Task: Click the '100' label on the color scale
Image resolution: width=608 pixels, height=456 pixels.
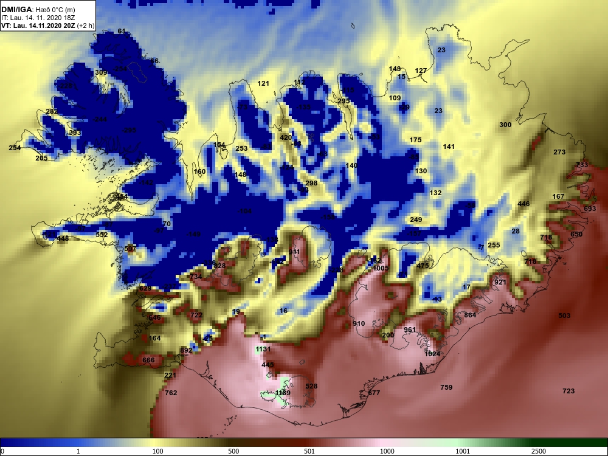Action: [157, 451]
